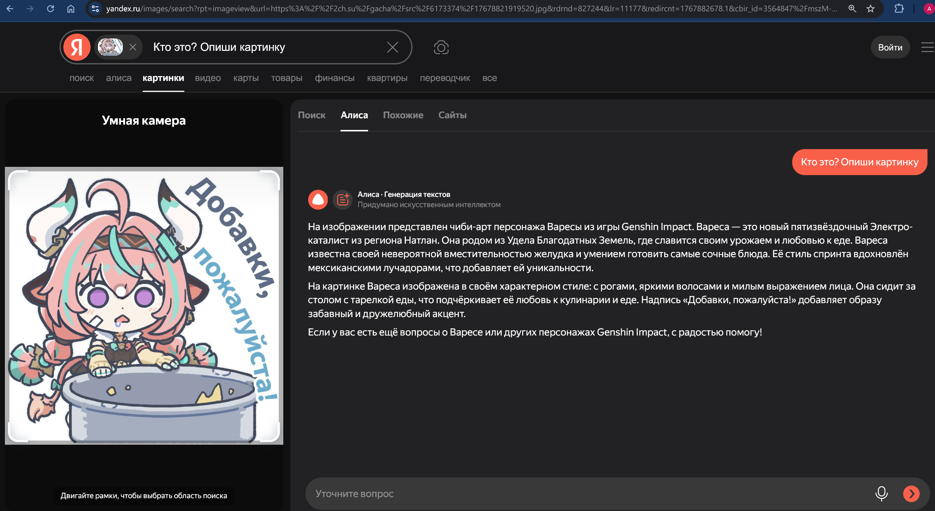Image resolution: width=935 pixels, height=511 pixels.
Task: Open site information in address bar
Action: (95, 9)
